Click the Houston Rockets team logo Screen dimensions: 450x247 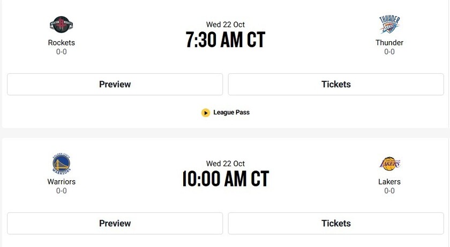[x=61, y=24]
